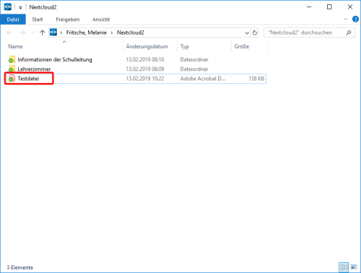361x273 pixels.
Task: Switch to details view in status bar
Action: [x=344, y=267]
